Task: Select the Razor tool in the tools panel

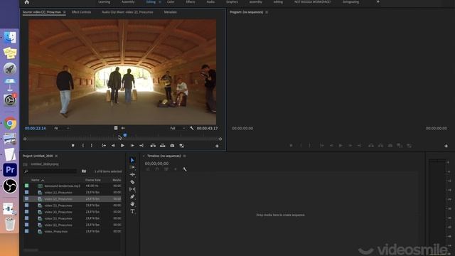Action: coord(132,182)
